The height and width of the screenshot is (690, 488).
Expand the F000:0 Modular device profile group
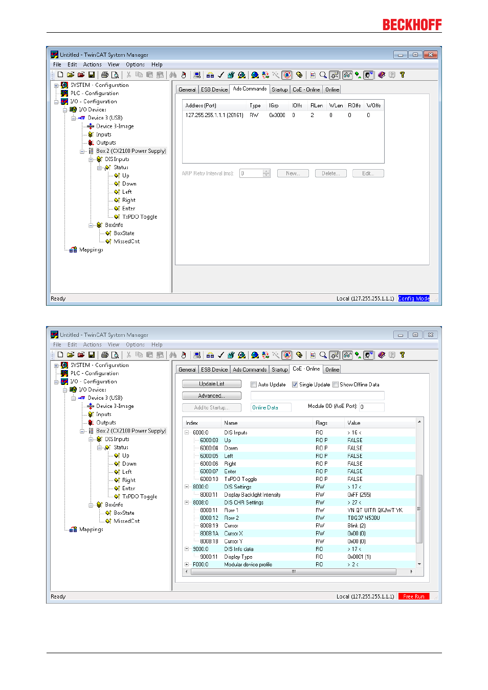(187, 565)
